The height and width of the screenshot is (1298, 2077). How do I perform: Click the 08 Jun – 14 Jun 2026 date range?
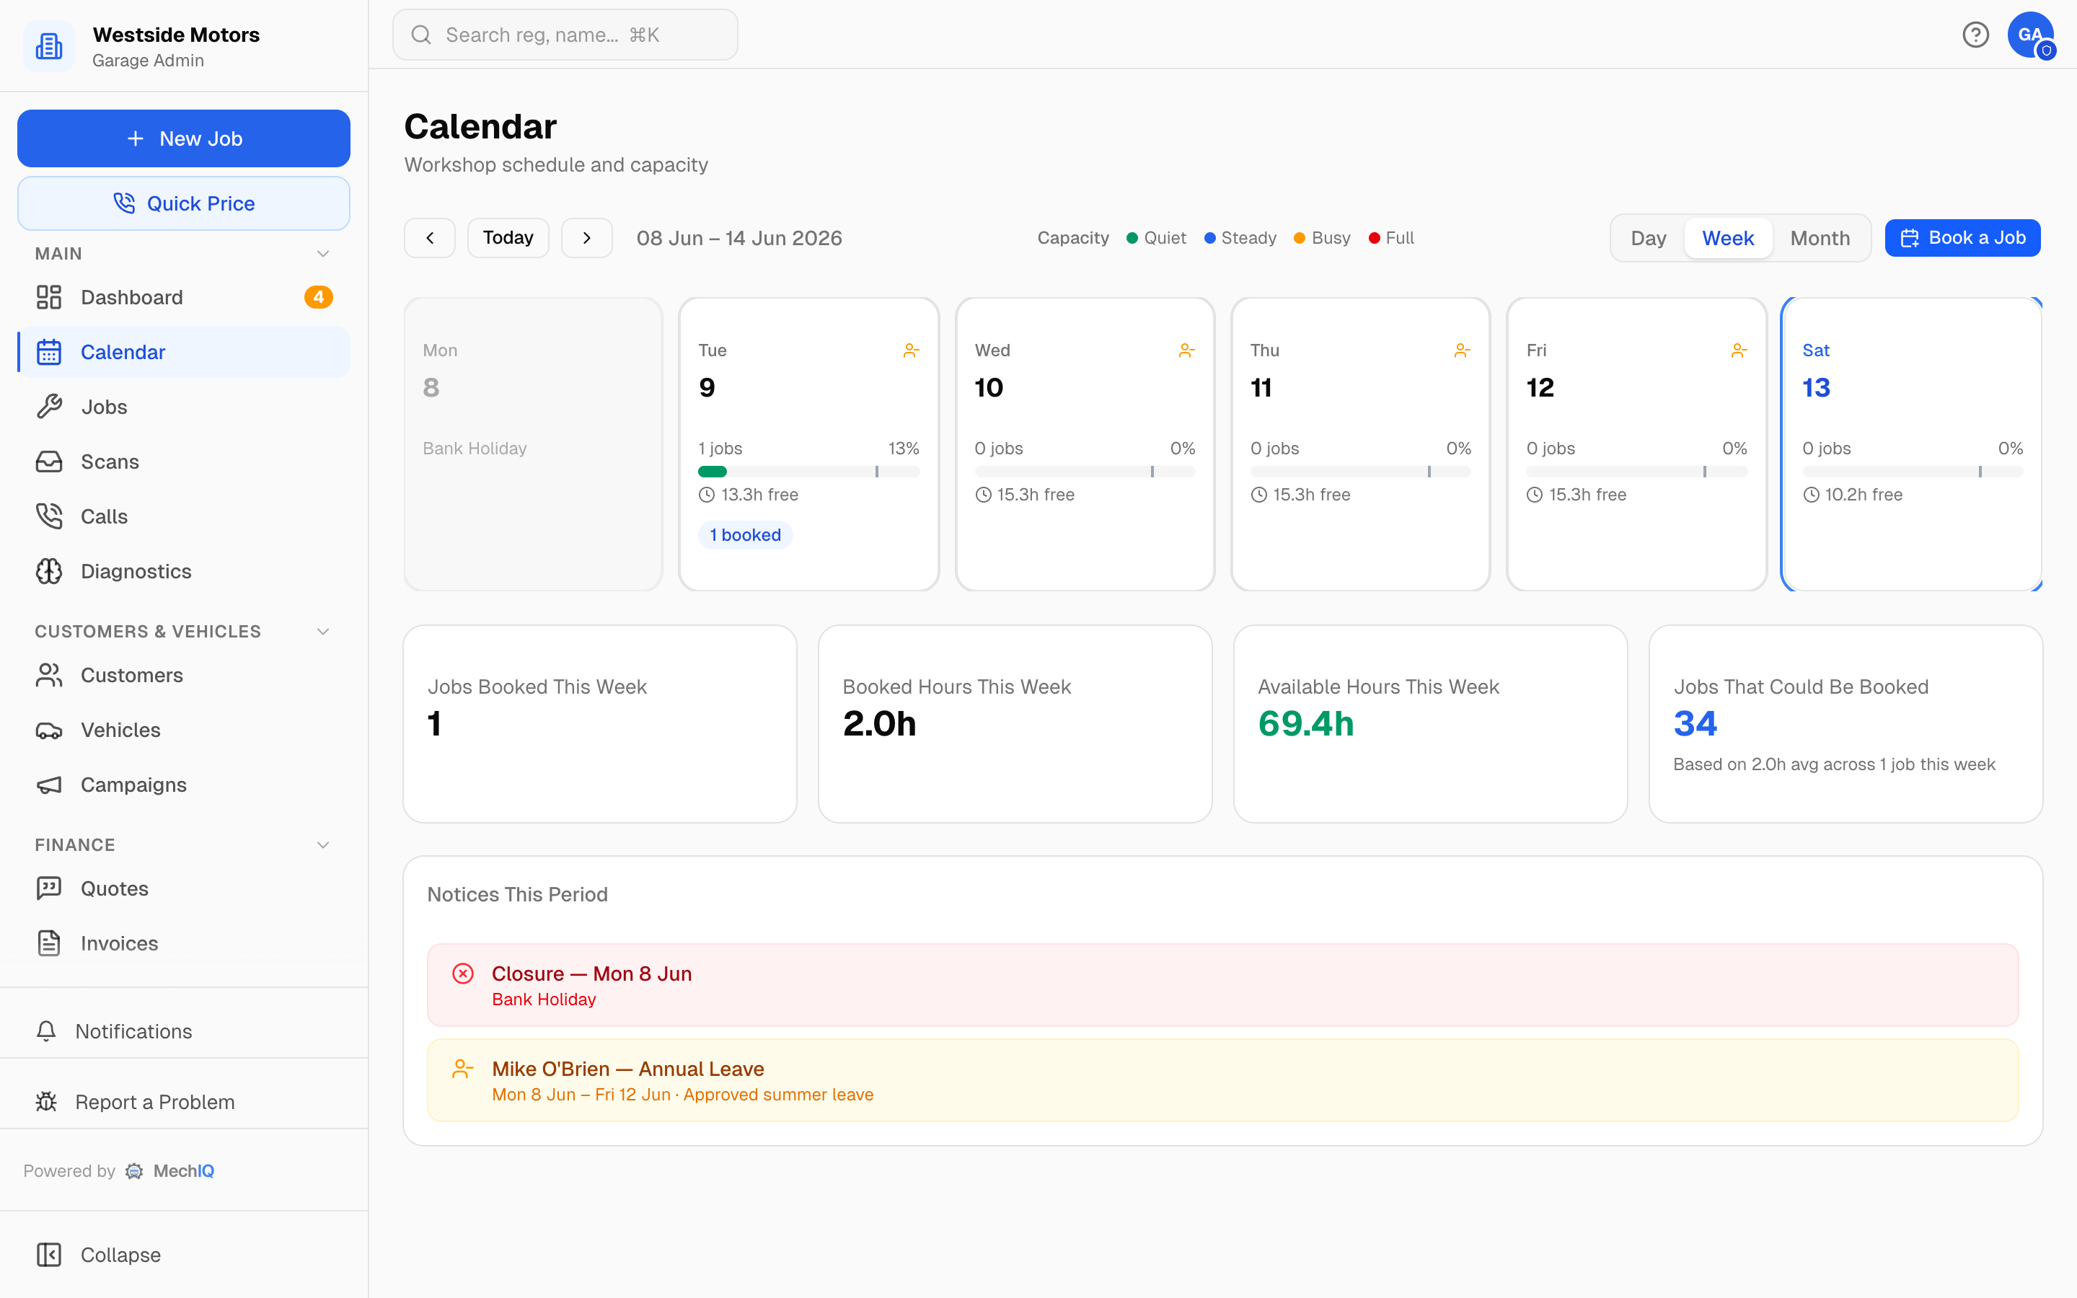739,238
